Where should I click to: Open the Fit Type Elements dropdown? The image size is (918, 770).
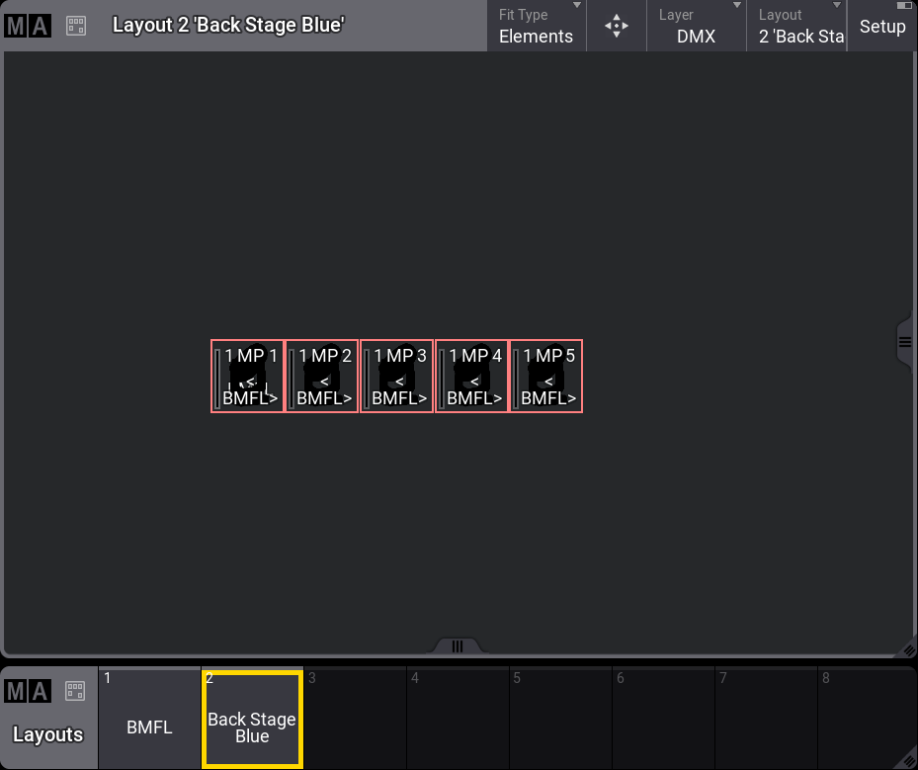click(537, 26)
